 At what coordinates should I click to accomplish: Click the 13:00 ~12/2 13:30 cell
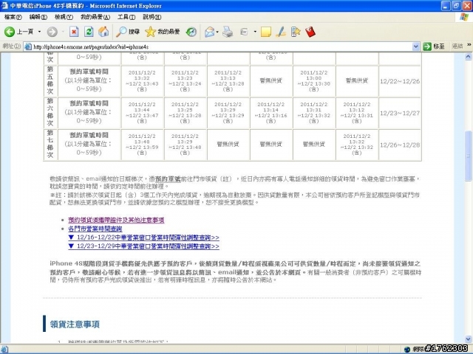coord(313,81)
